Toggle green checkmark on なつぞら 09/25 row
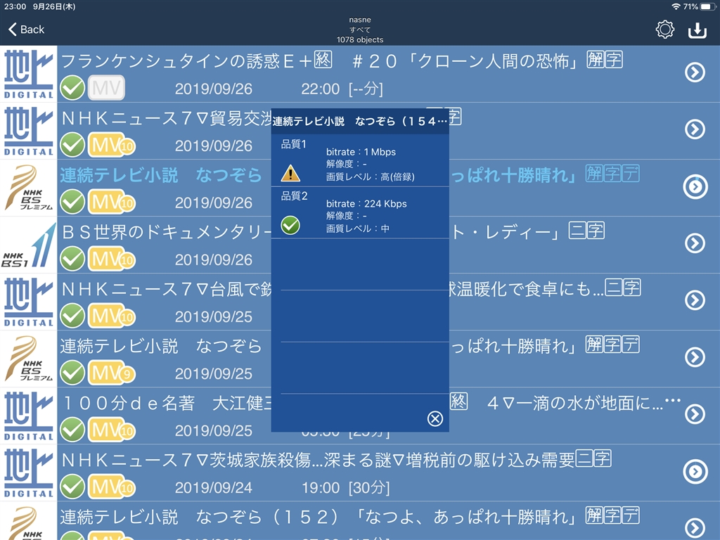Viewport: 720px width, 540px height. (72, 373)
